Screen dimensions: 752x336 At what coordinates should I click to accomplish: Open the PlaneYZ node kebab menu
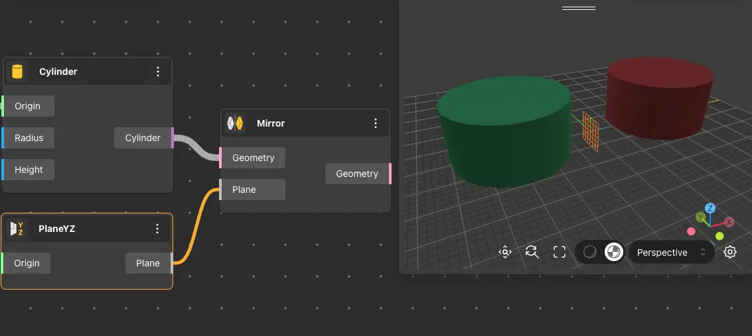click(157, 229)
